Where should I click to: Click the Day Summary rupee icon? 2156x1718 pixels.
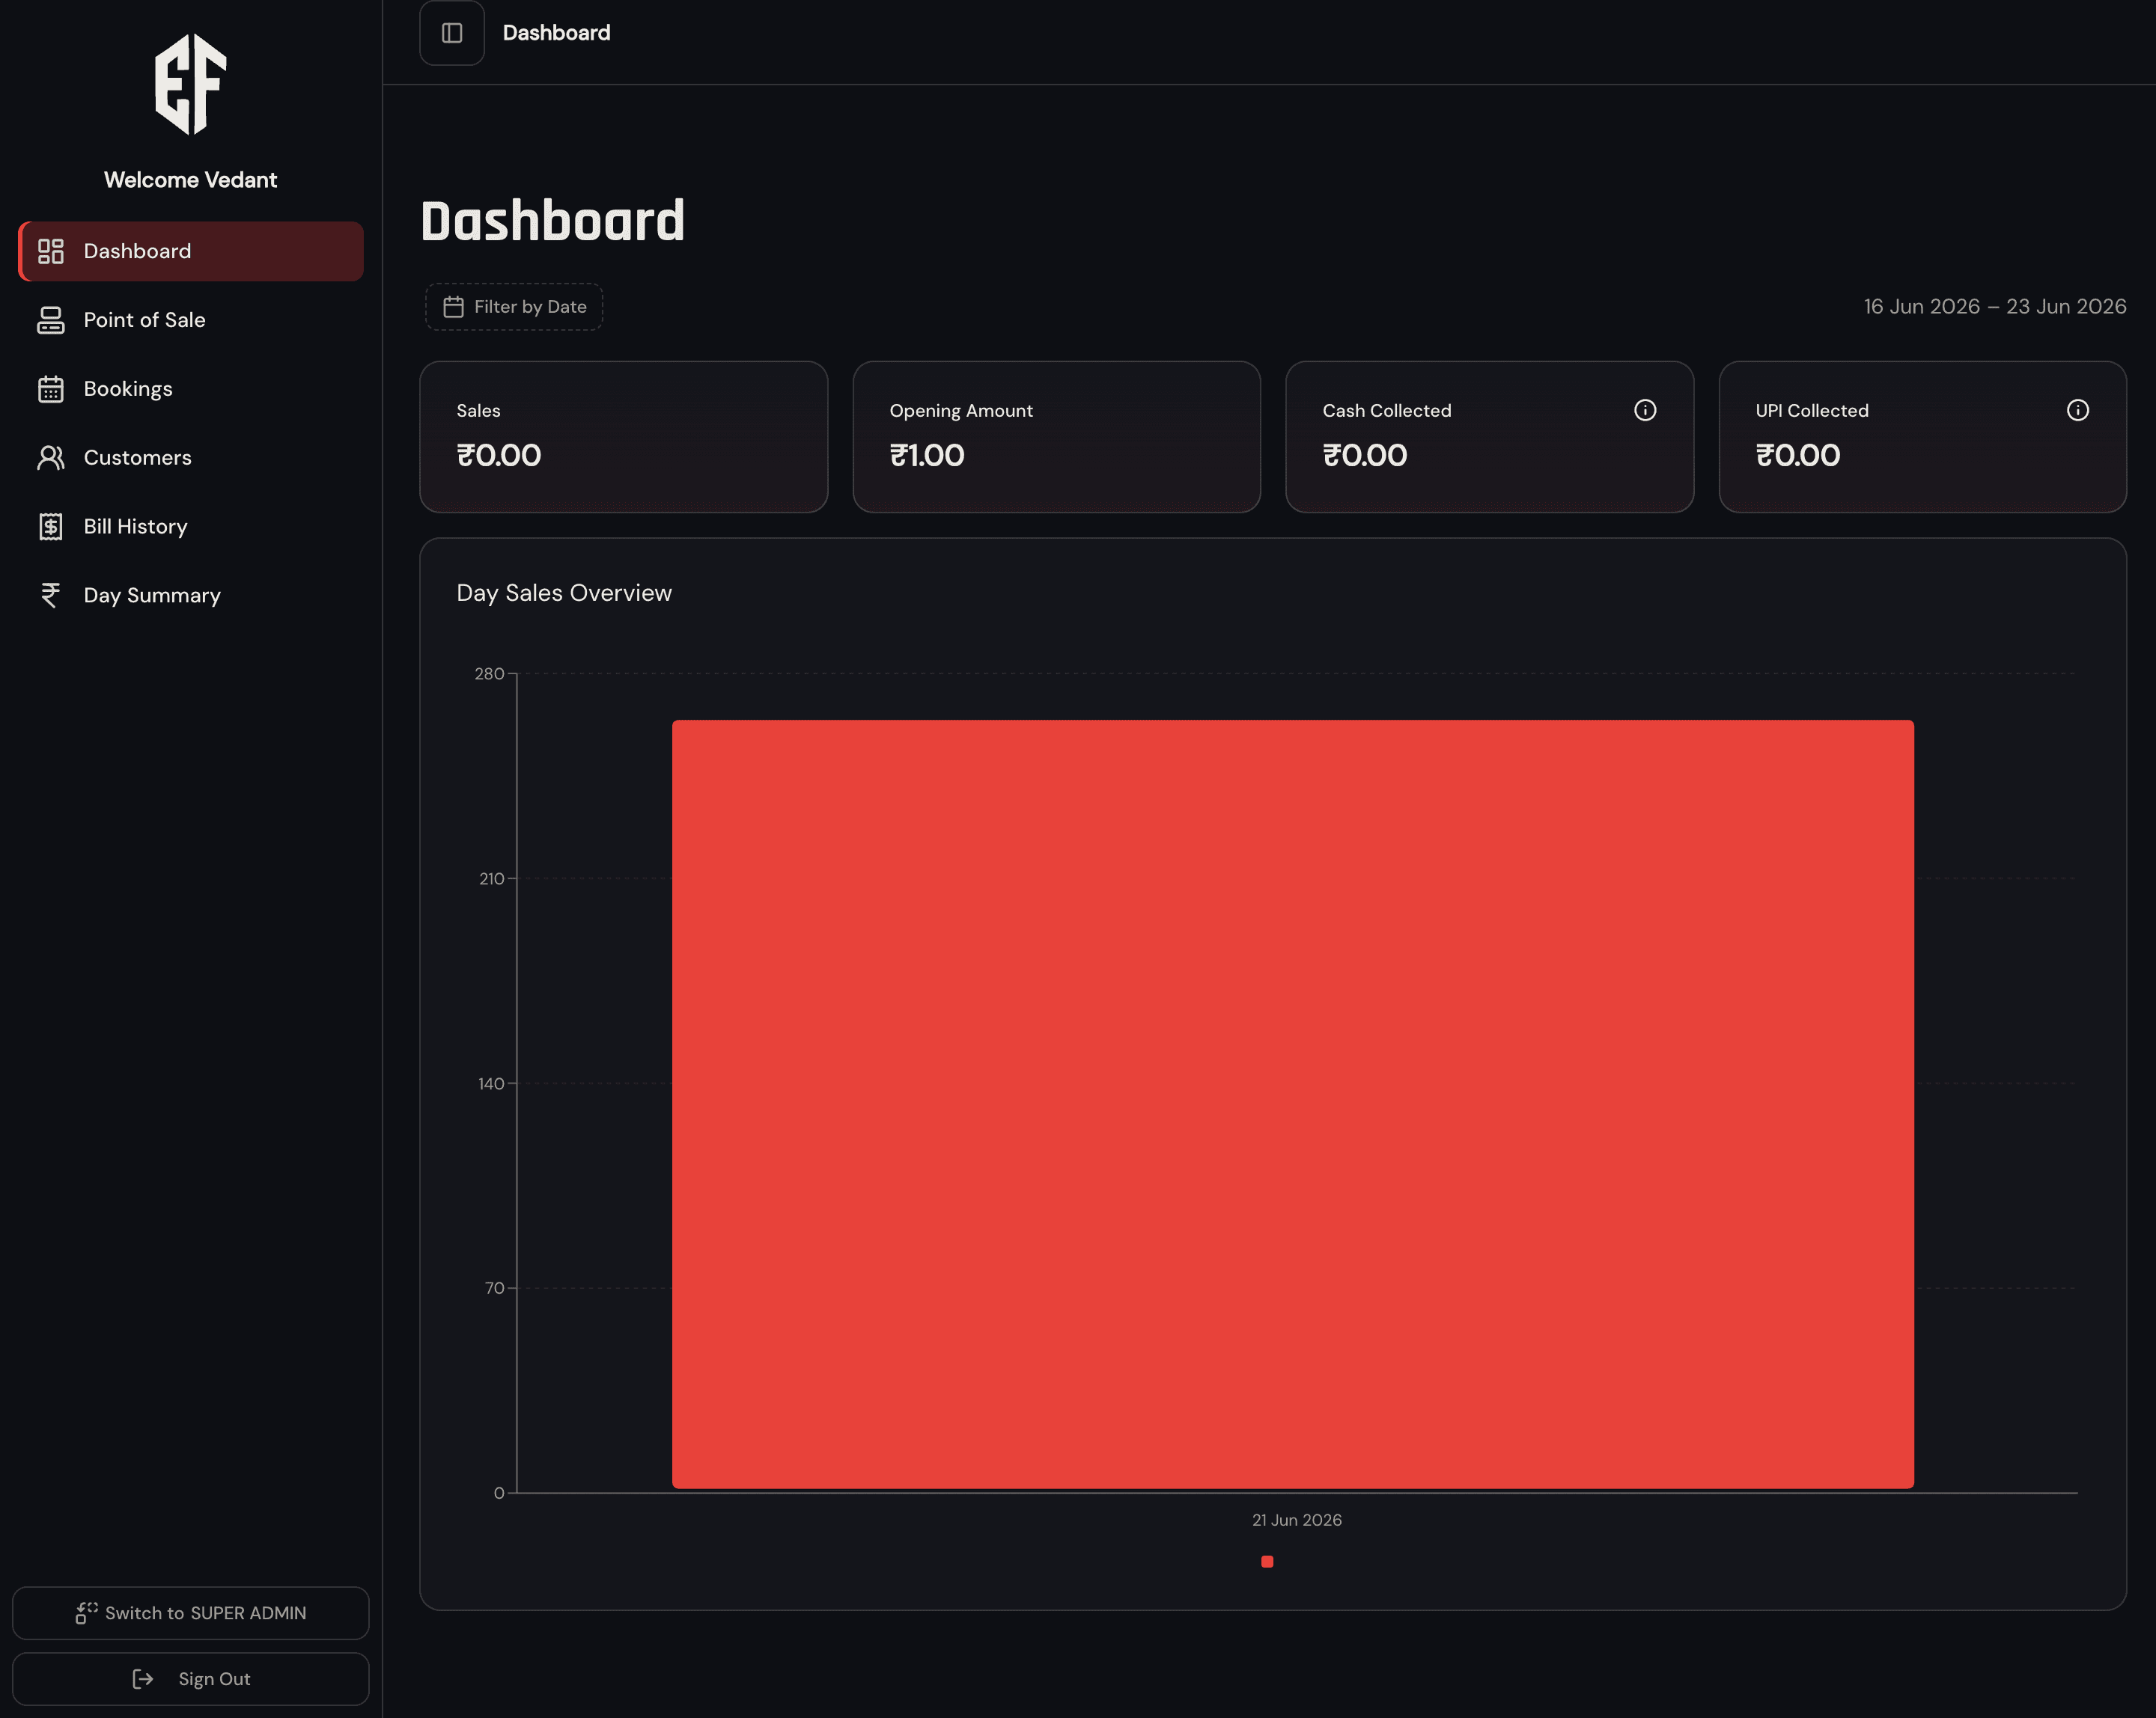click(51, 596)
